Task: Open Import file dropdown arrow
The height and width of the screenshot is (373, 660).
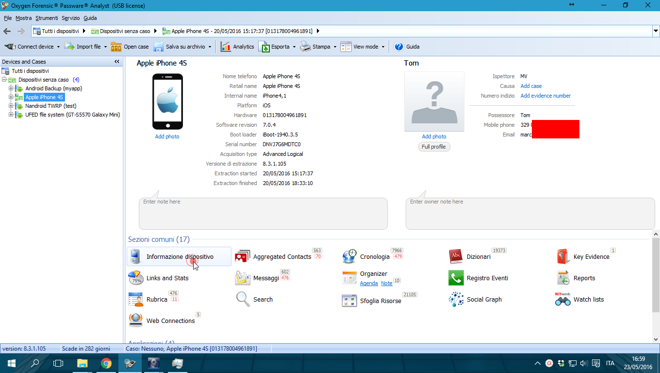Action: click(x=105, y=47)
